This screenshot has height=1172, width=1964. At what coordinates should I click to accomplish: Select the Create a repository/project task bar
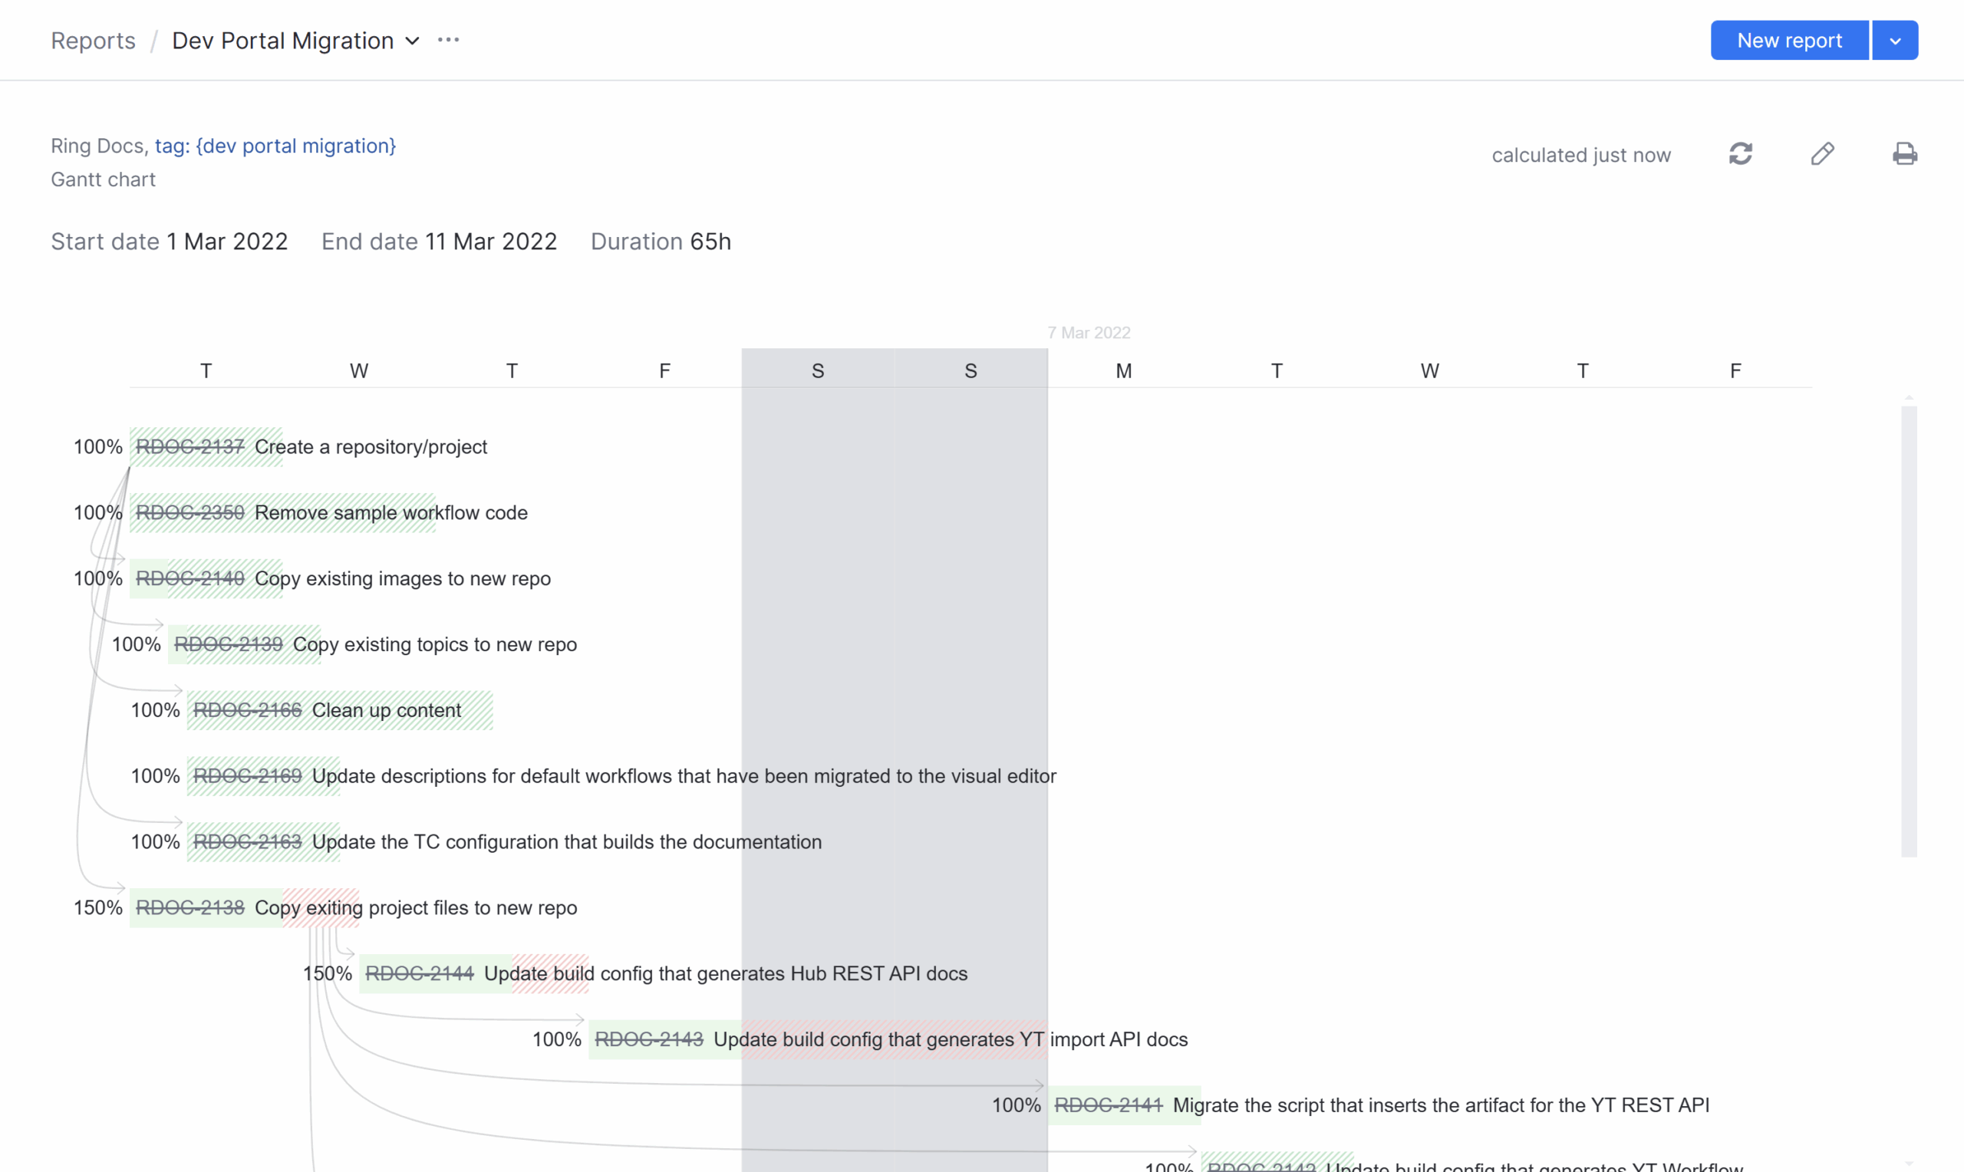point(205,446)
